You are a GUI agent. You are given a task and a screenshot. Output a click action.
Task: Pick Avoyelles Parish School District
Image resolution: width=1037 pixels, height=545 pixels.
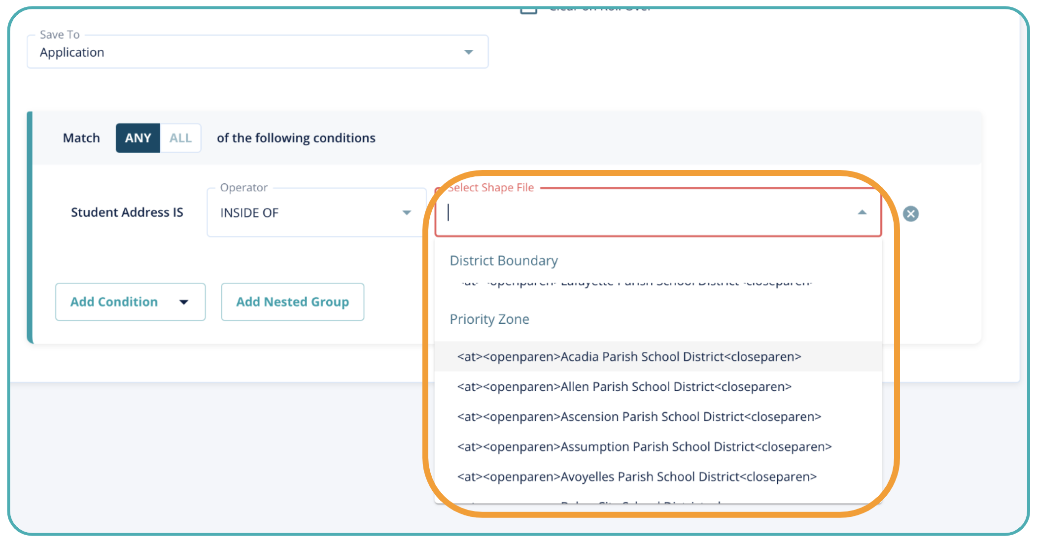(637, 477)
